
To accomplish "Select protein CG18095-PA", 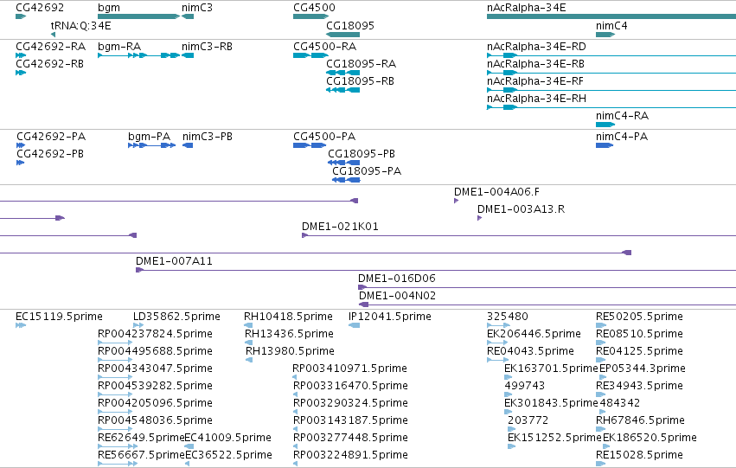I will pyautogui.click(x=367, y=171).
